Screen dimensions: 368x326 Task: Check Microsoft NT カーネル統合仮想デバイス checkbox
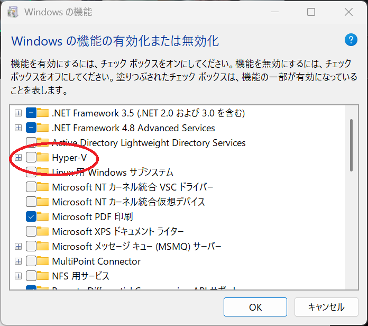[x=31, y=202]
